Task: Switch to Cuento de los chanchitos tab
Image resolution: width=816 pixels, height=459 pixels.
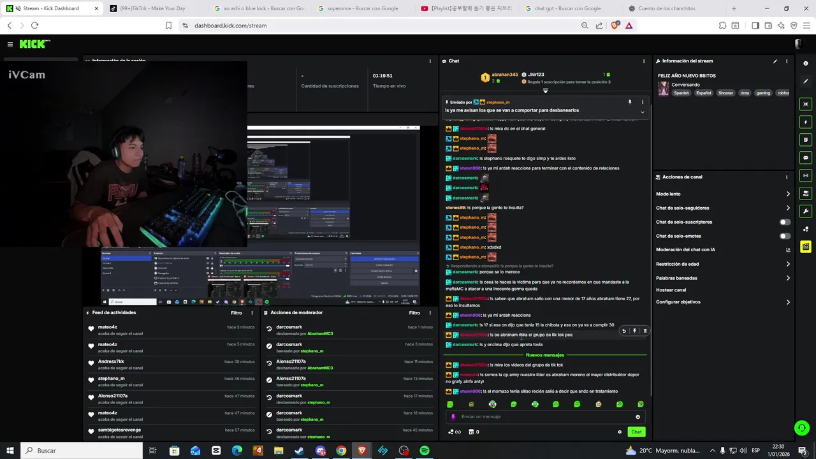Action: pos(669,8)
